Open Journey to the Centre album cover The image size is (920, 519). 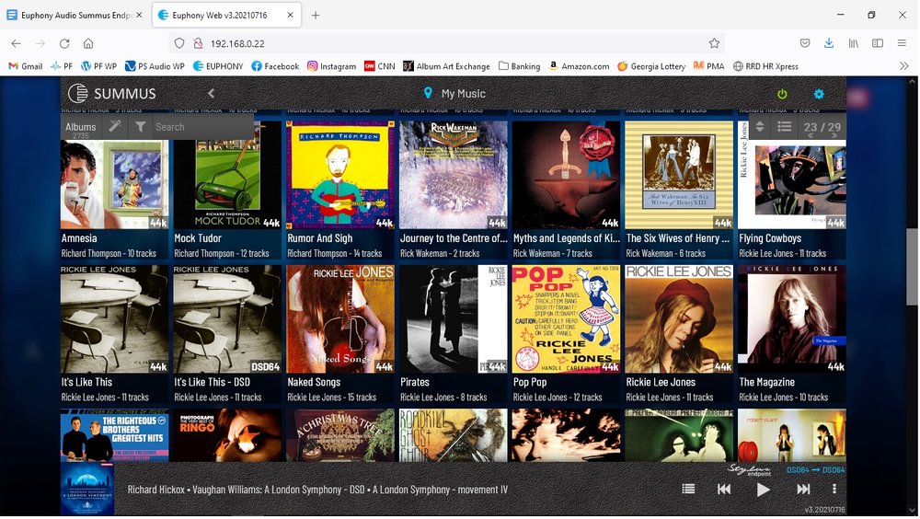(454, 175)
